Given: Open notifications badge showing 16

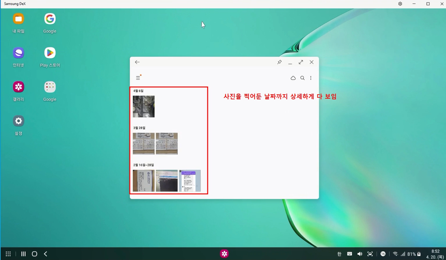Looking at the screenshot, I should [383, 254].
